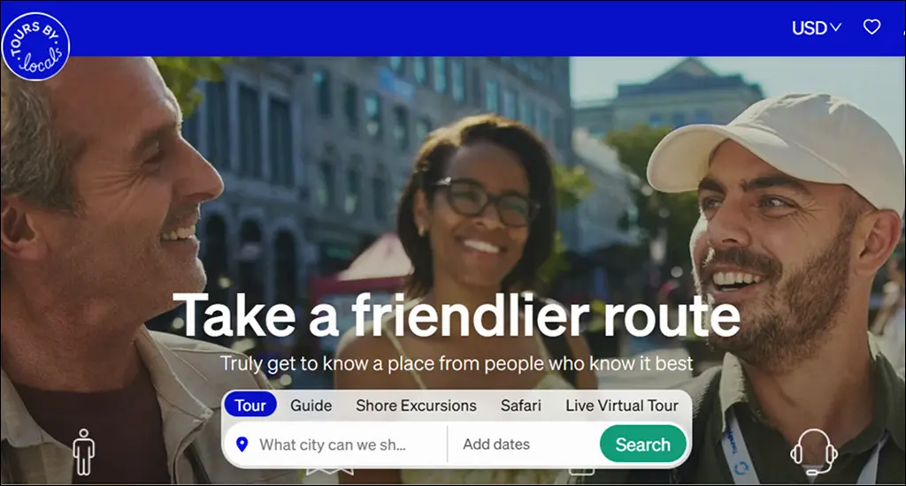This screenshot has width=906, height=486.
Task: Focus the 'What city can we sh...' field
Action: pyautogui.click(x=335, y=444)
